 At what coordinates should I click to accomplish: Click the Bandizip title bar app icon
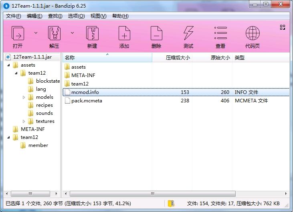(x=6, y=6)
